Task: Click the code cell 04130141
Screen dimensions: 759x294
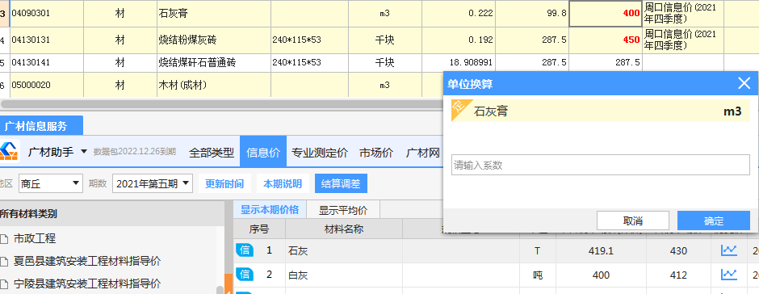Action: pos(47,62)
